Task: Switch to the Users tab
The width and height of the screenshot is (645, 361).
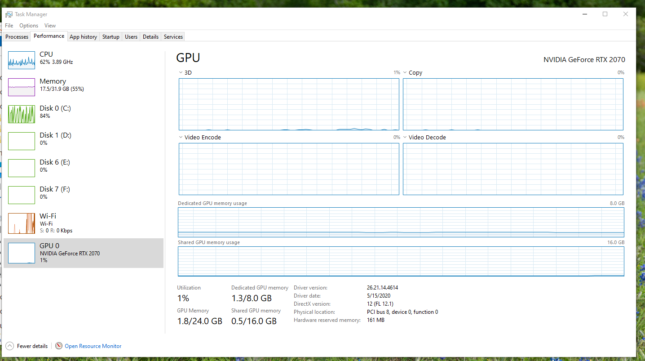Action: [x=131, y=36]
